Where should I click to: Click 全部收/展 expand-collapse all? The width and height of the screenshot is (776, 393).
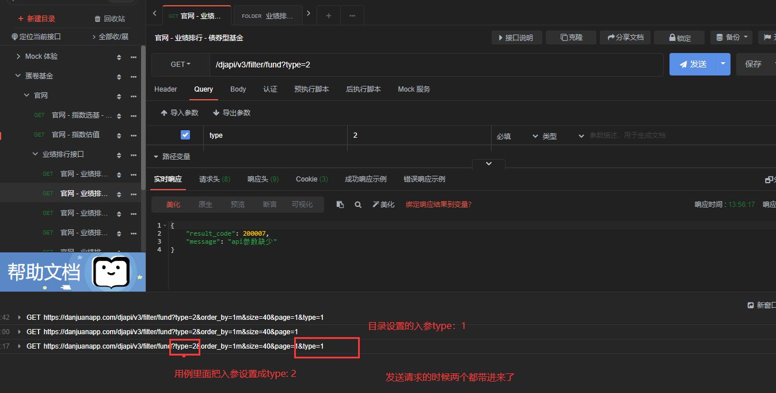point(109,37)
